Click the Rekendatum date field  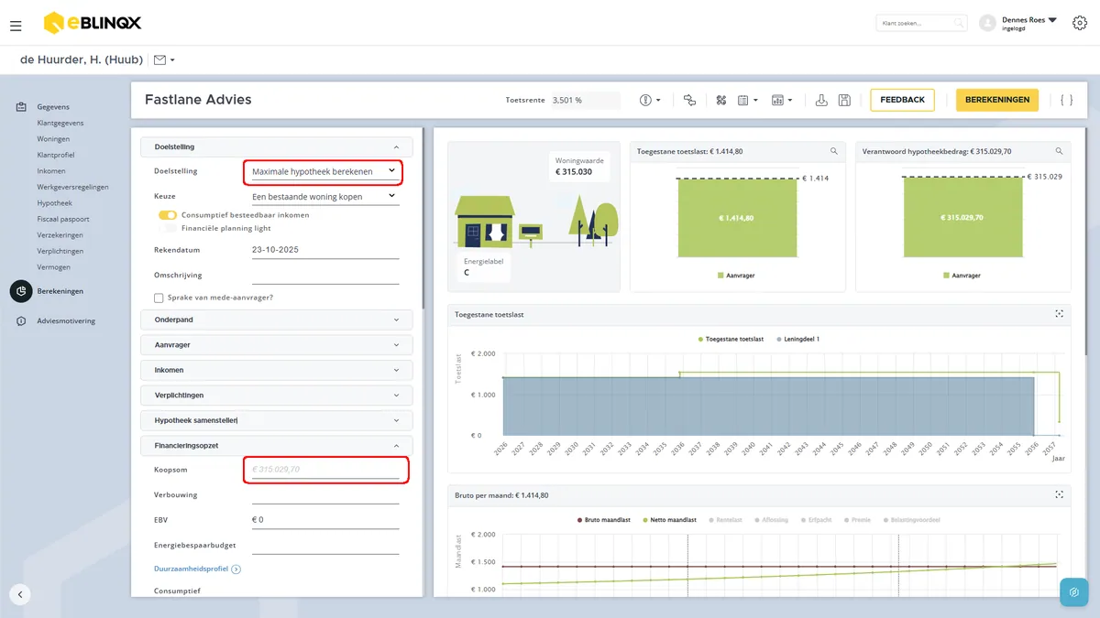[325, 250]
